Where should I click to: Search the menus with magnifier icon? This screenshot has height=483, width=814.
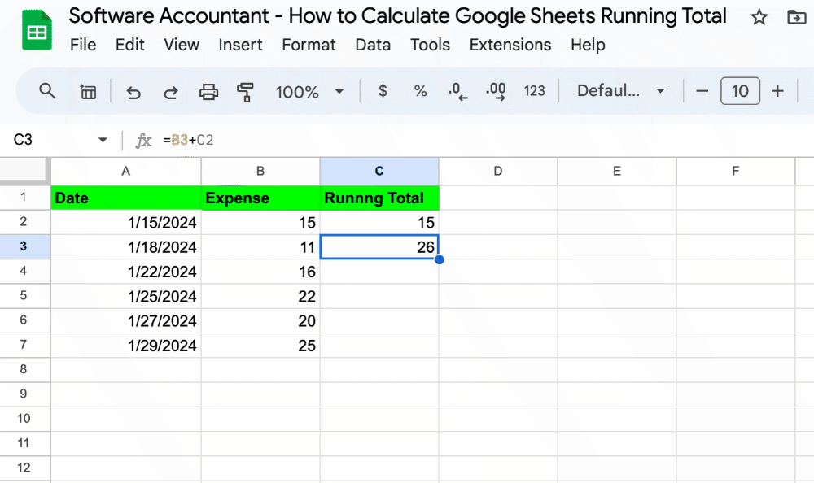pyautogui.click(x=47, y=91)
